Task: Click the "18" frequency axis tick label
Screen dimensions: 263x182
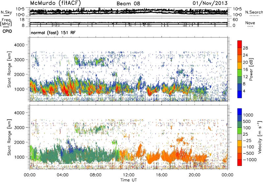Action: [x=22, y=20]
